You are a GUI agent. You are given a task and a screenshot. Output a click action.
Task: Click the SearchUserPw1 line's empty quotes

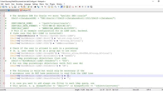[68, 78]
